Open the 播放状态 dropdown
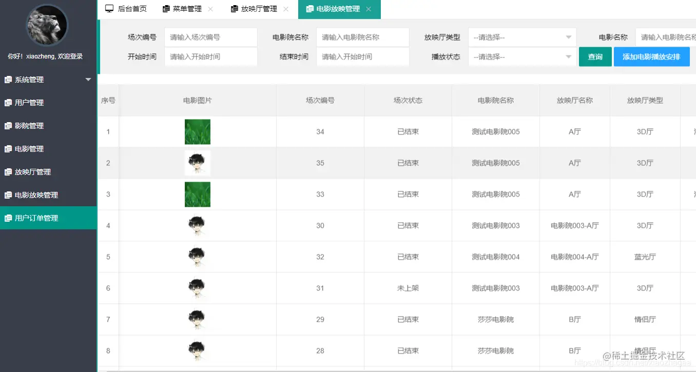This screenshot has width=696, height=372. 522,56
